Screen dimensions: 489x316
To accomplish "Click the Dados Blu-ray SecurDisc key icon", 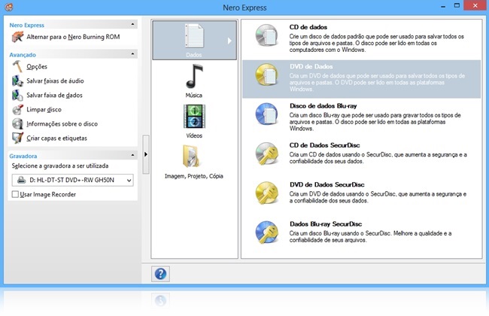I will [x=266, y=232].
